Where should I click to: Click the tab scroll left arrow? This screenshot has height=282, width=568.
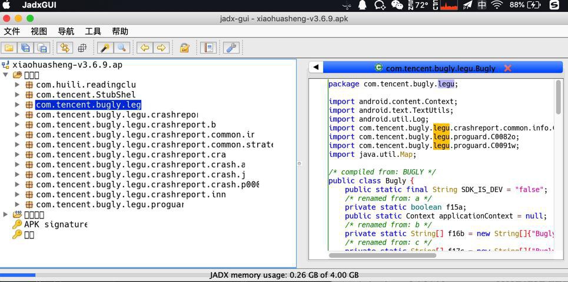[316, 68]
